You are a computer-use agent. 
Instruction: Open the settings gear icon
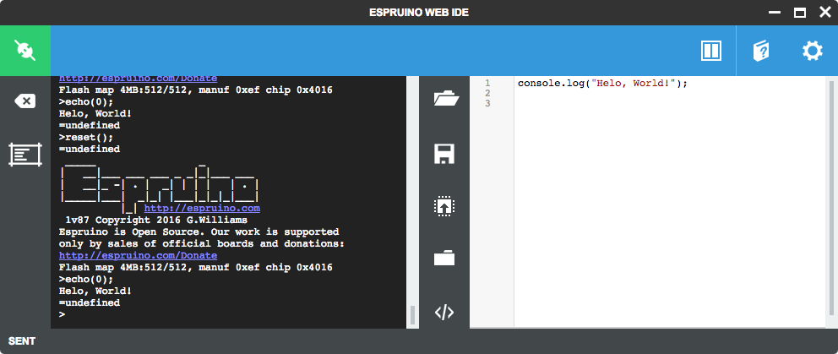[x=813, y=51]
